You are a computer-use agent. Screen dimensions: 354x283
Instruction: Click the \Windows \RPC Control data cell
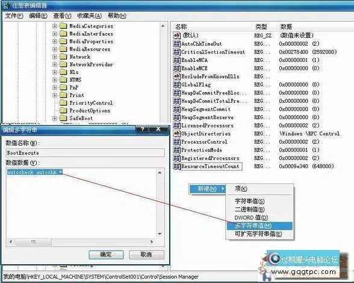point(309,133)
